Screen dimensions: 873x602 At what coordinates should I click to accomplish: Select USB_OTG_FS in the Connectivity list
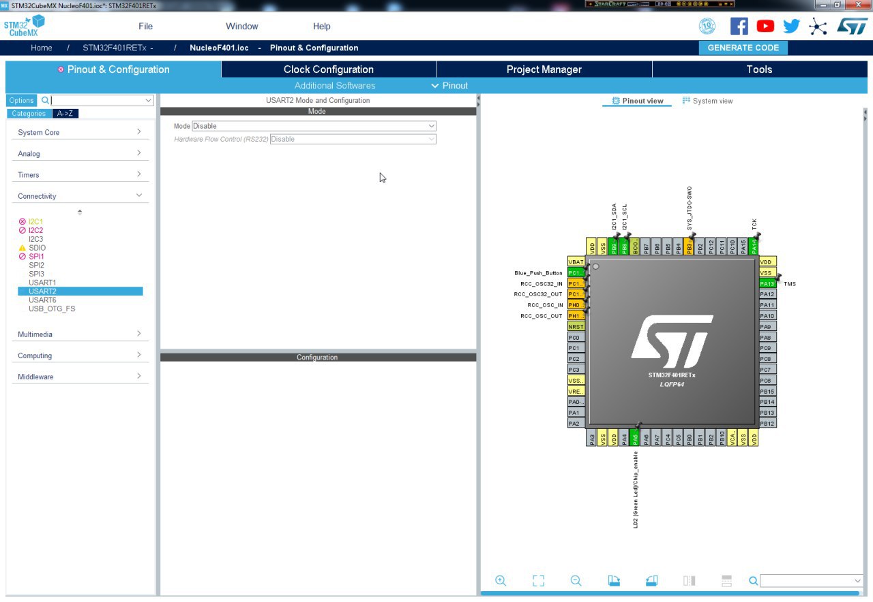pyautogui.click(x=52, y=308)
